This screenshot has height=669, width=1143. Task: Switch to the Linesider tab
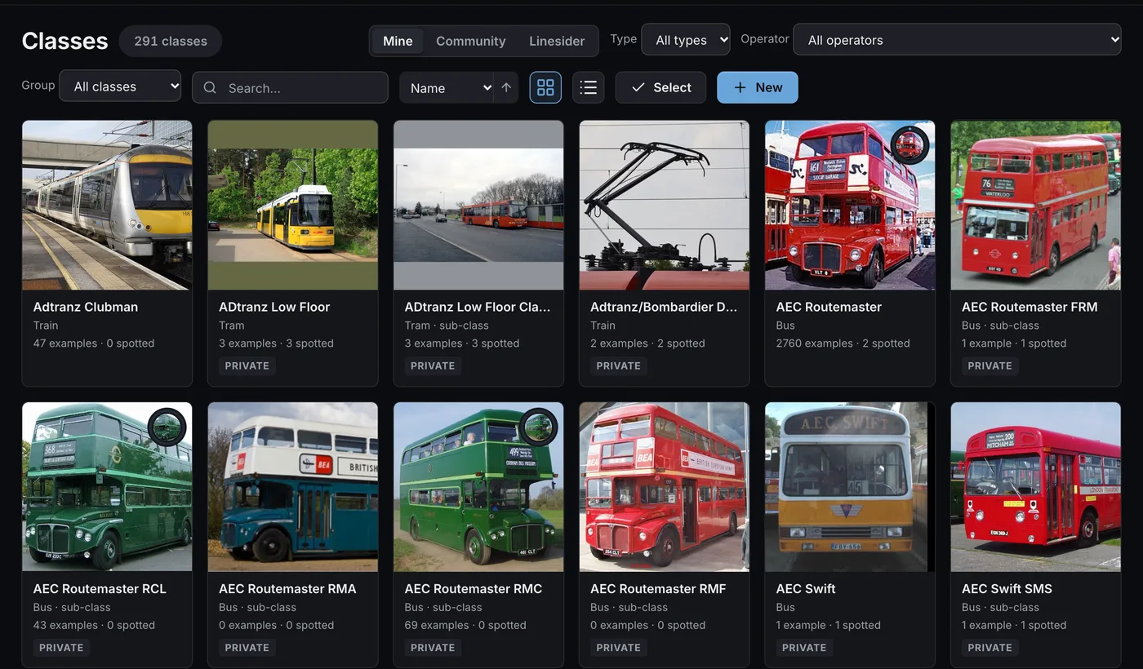coord(557,41)
